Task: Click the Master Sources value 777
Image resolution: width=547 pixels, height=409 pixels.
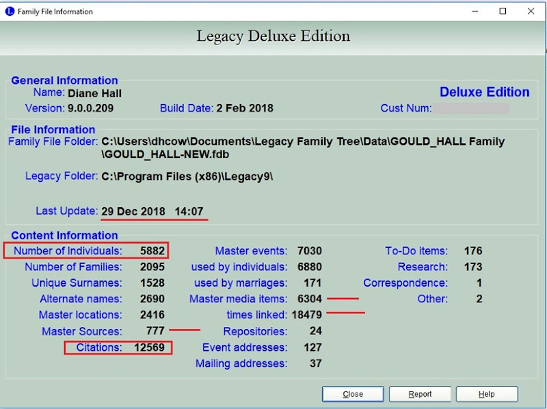Action: point(155,331)
